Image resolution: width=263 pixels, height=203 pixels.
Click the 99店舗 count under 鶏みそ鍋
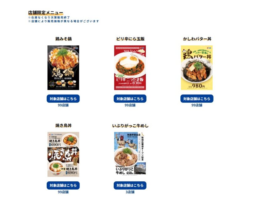[63, 105]
